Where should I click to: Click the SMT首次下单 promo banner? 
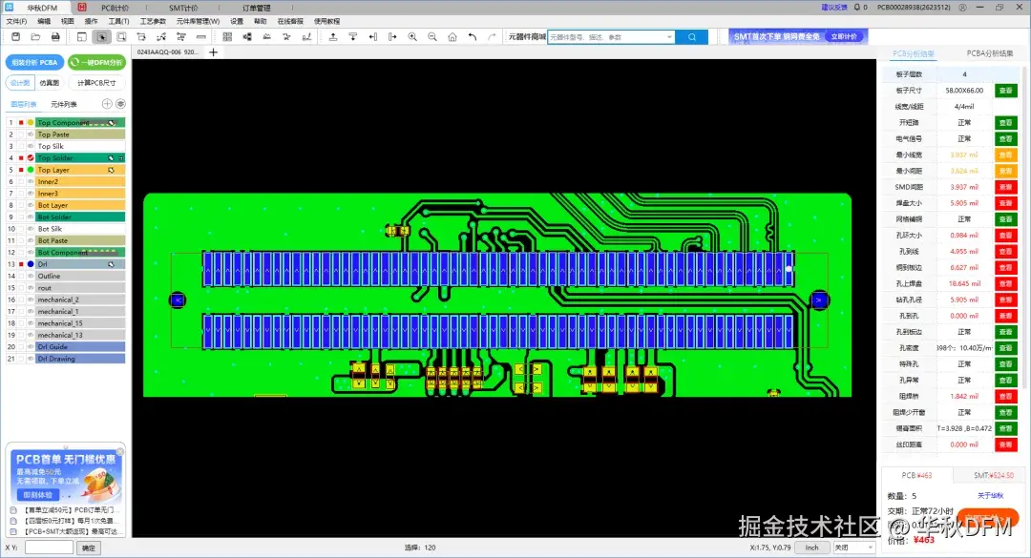[798, 37]
